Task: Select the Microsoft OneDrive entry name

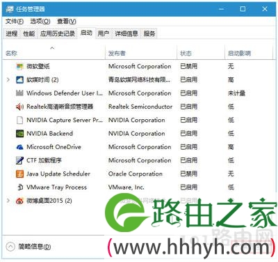Action: pos(54,147)
